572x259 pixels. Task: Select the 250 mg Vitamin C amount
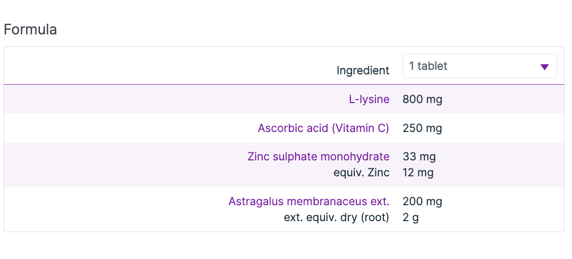point(422,128)
